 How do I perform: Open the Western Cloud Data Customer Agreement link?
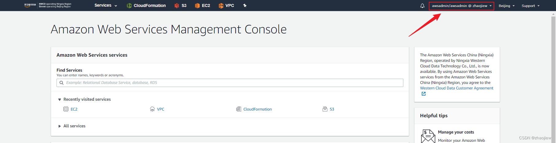coord(456,88)
